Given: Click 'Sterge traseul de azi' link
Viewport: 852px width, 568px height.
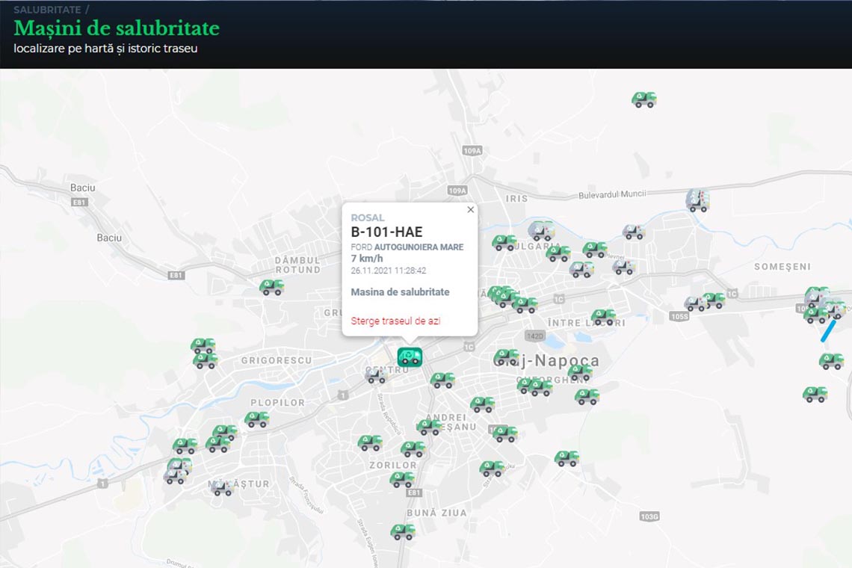Looking at the screenshot, I should (395, 321).
